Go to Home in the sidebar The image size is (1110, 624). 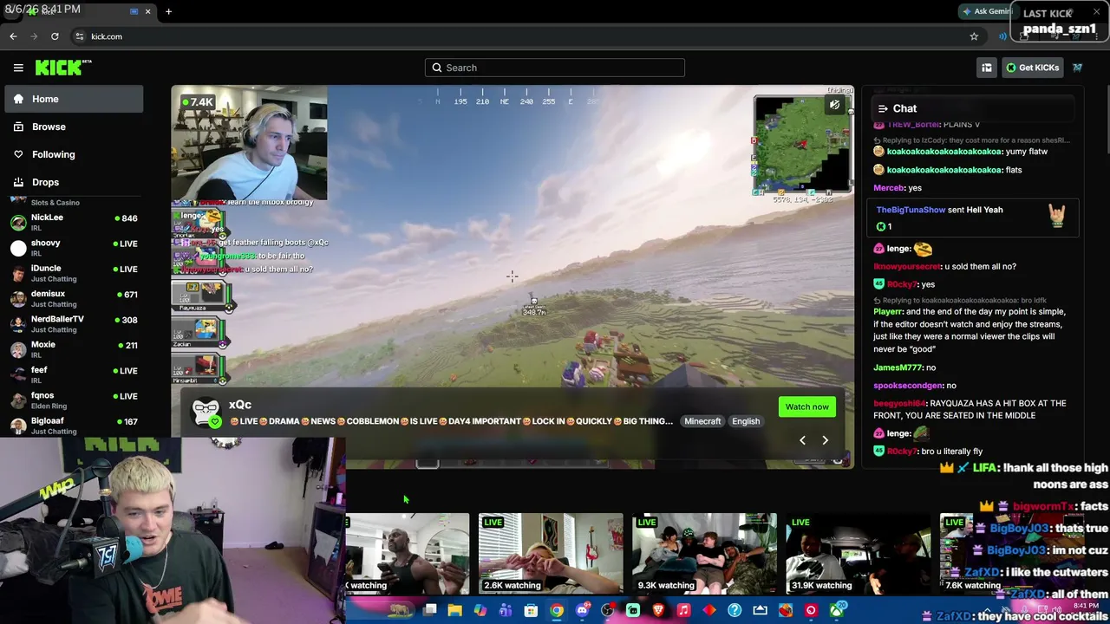tap(74, 99)
